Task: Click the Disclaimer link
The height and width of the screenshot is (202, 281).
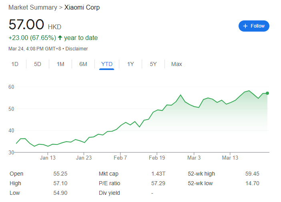Action: pos(76,49)
